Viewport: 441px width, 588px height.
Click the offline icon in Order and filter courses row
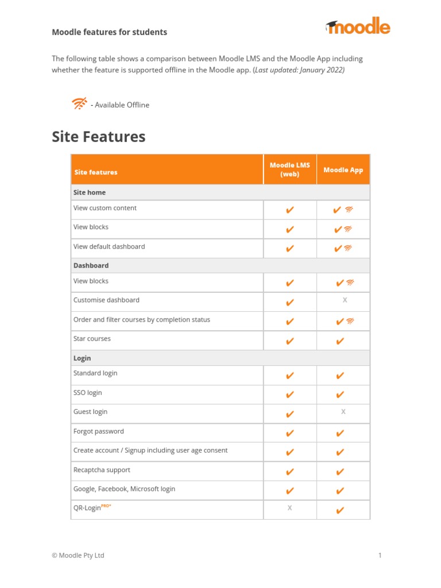tap(350, 322)
